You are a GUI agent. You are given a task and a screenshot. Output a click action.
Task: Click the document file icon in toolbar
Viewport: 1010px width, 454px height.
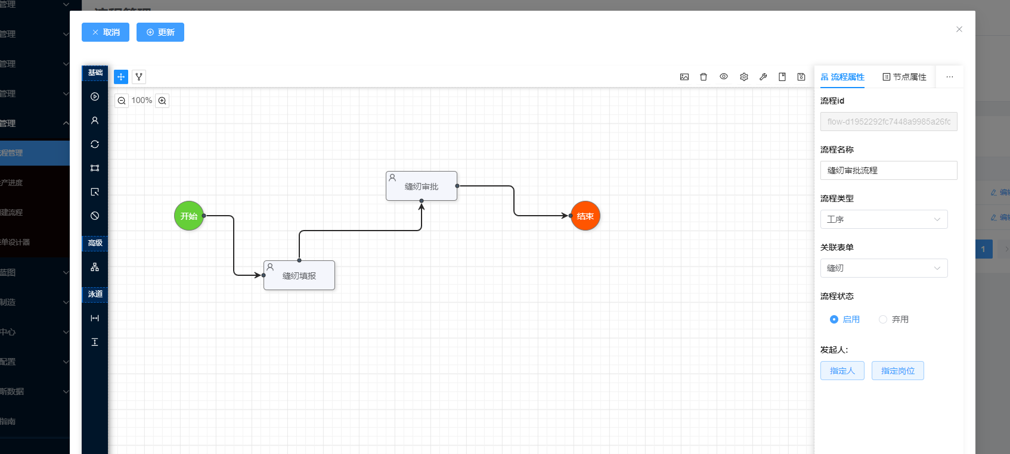click(x=782, y=77)
